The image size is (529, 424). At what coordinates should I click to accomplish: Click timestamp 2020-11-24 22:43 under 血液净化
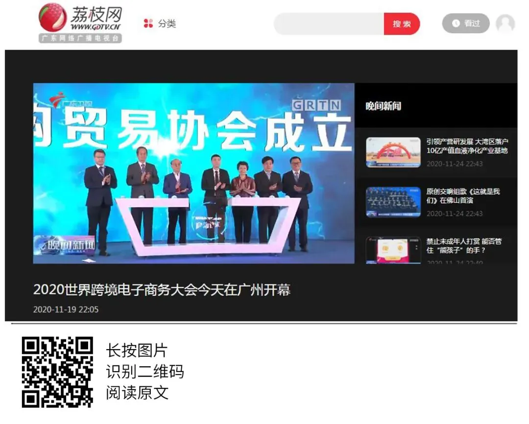point(455,164)
